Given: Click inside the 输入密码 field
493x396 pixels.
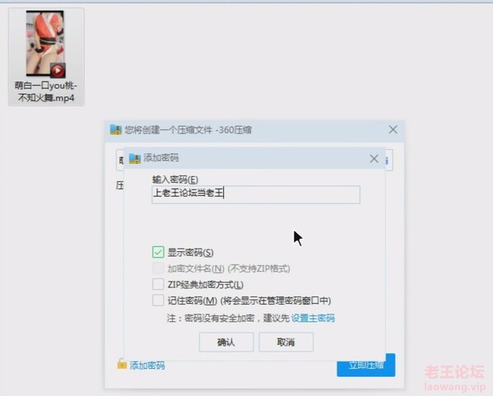Looking at the screenshot, I should point(256,194).
